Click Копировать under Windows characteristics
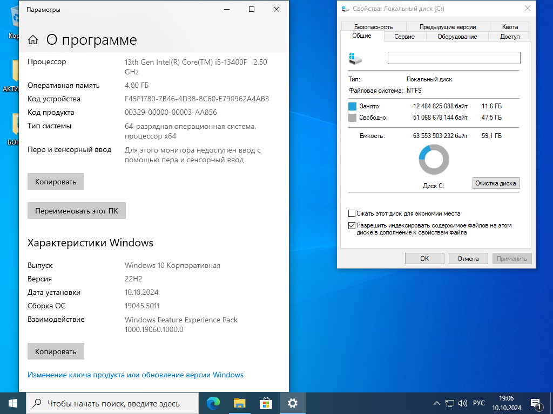 (56, 351)
